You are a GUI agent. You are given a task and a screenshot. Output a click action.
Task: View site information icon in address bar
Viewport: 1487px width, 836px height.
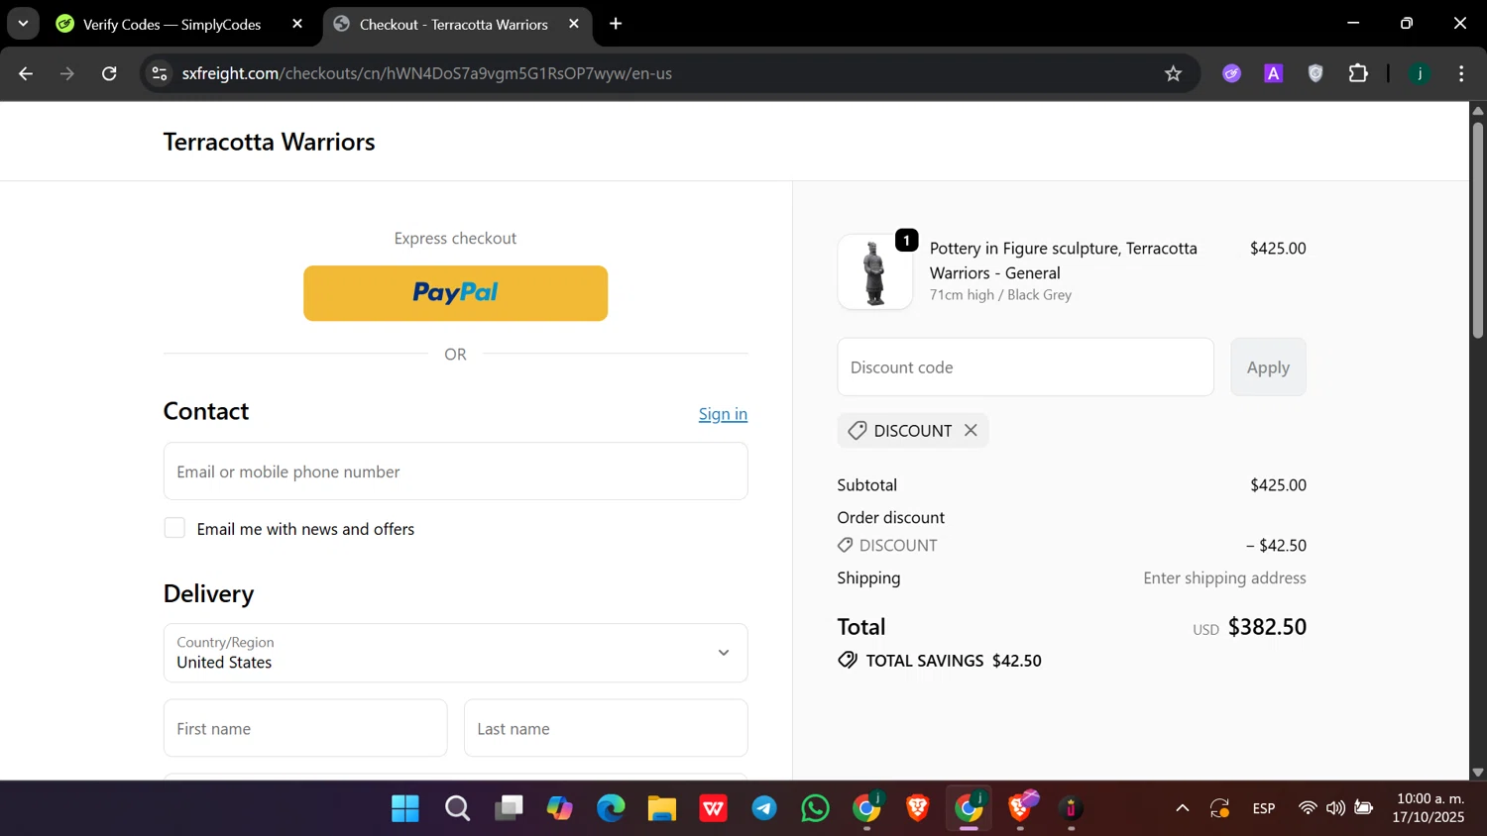coord(160,73)
